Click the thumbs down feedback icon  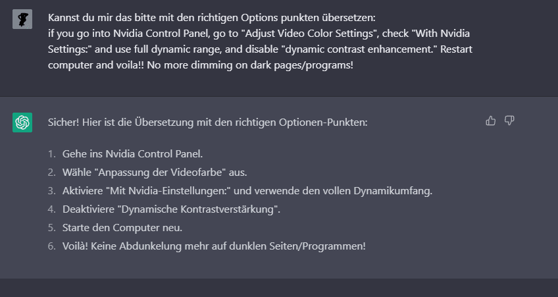click(x=509, y=121)
